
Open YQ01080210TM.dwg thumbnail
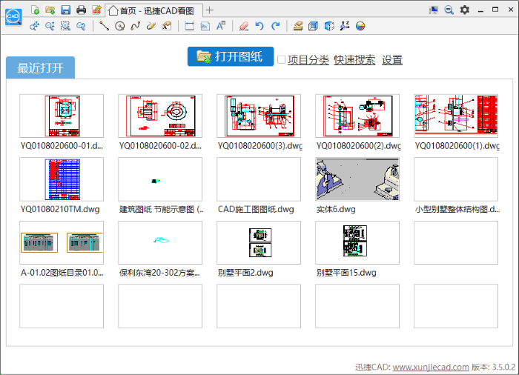coord(62,179)
